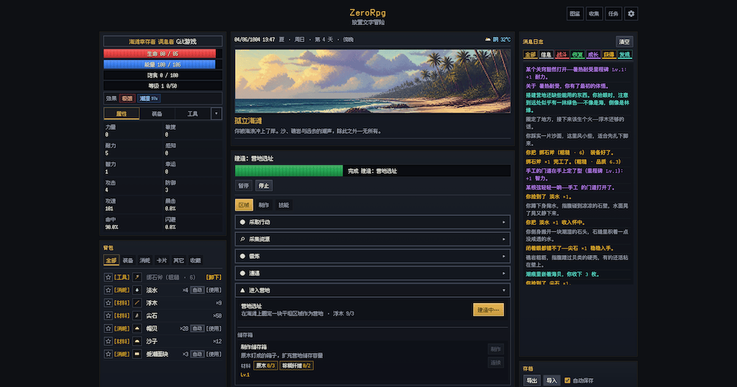The image size is (737, 387).
Task: Star the 帽贝 consumable row
Action: click(108, 328)
